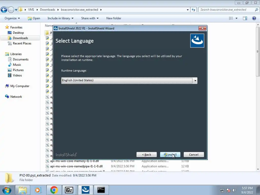Screen dimensions: 260x195
Task: Select file api-ms-win-core-namedpipe-l1-1-0.dll
Action: pos(76,166)
